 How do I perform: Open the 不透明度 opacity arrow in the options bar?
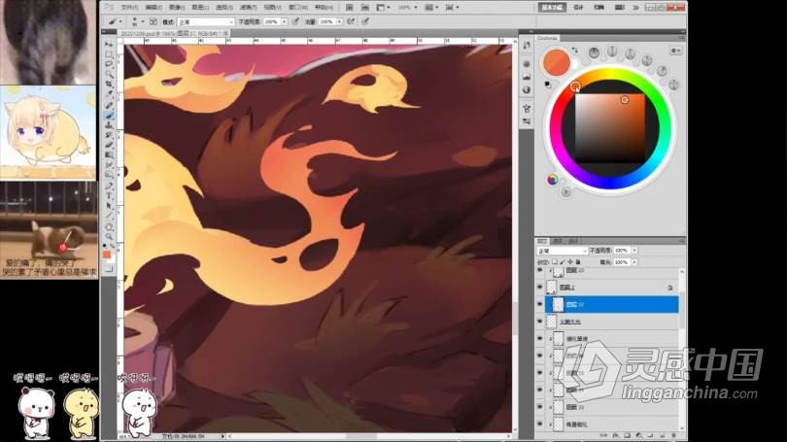284,22
